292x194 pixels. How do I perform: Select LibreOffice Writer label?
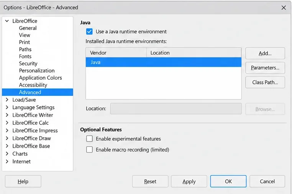(33, 115)
